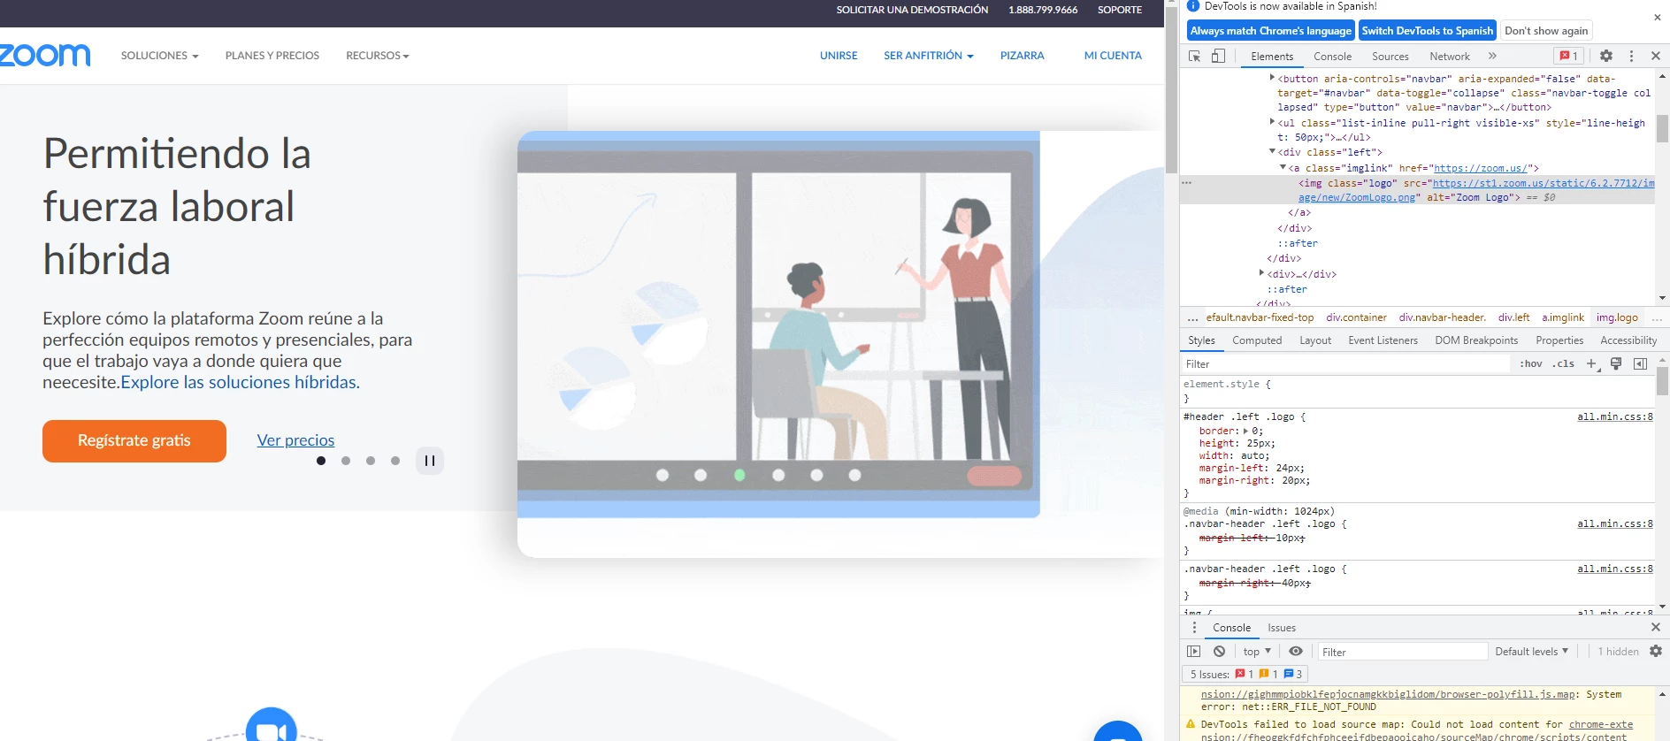Select the second carousel dot
The image size is (1670, 741).
tap(346, 461)
